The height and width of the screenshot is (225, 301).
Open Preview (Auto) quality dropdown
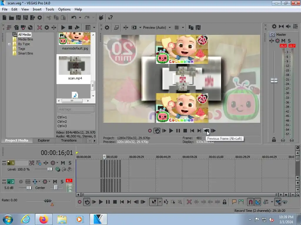click(170, 28)
